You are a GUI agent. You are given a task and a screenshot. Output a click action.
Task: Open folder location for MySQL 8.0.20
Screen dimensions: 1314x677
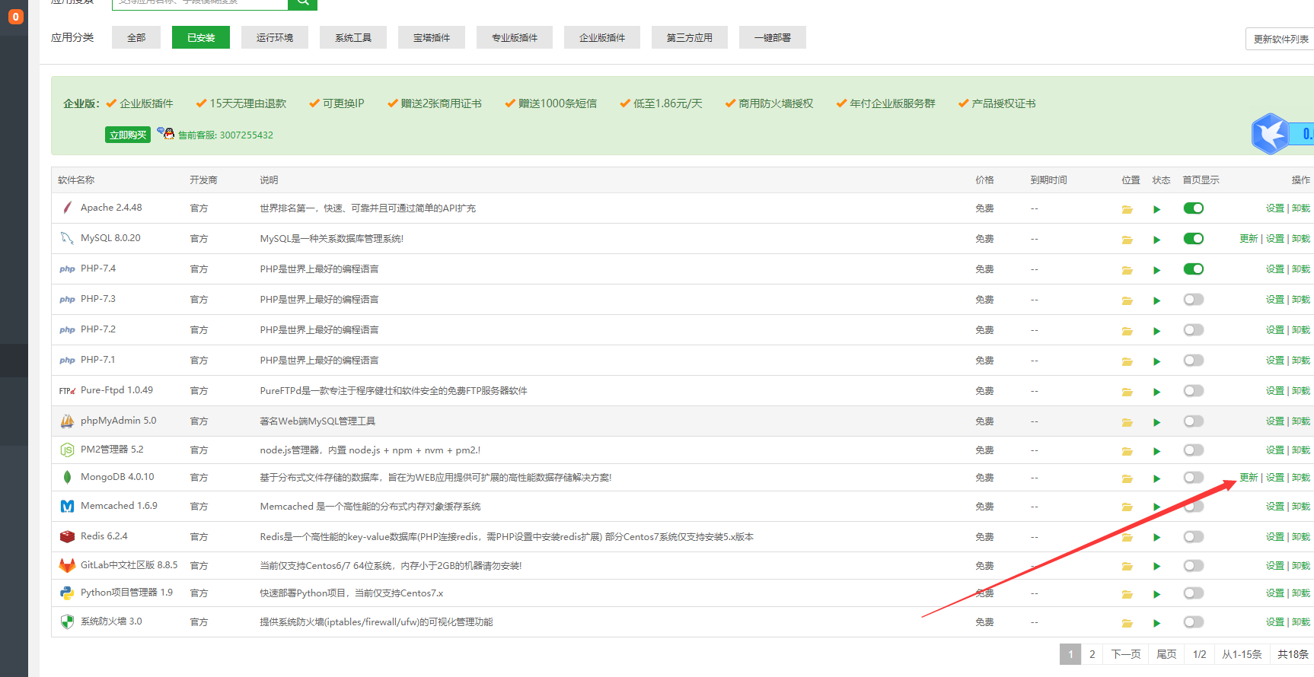pyautogui.click(x=1127, y=240)
